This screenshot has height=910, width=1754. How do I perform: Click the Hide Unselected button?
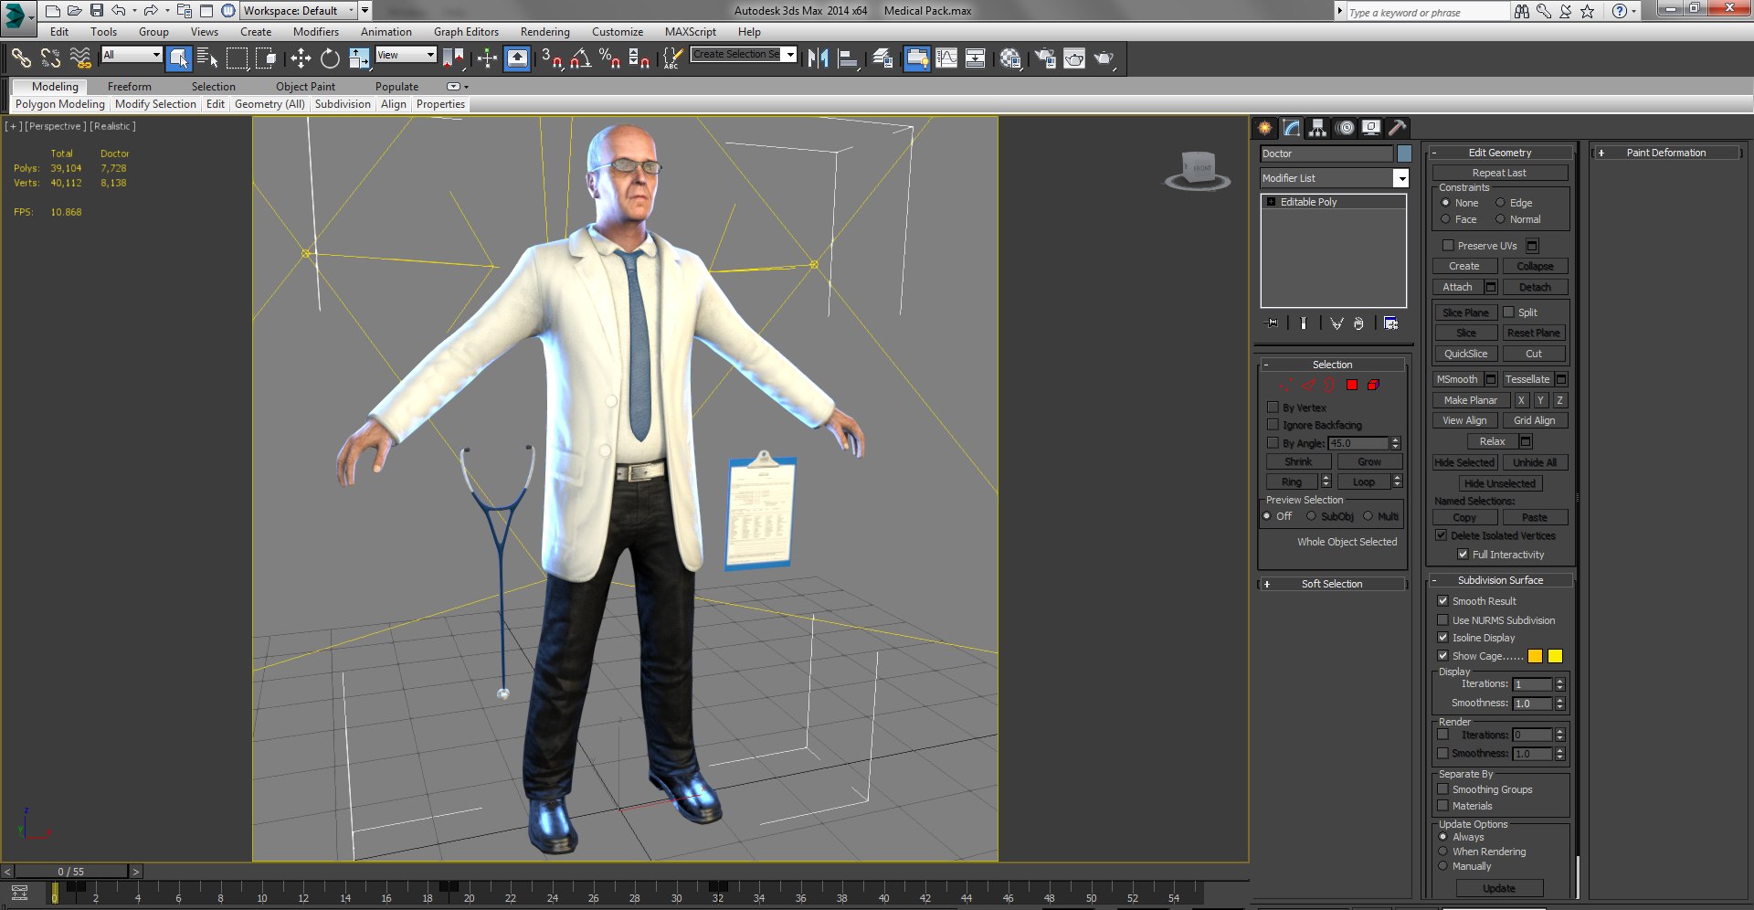(x=1500, y=483)
